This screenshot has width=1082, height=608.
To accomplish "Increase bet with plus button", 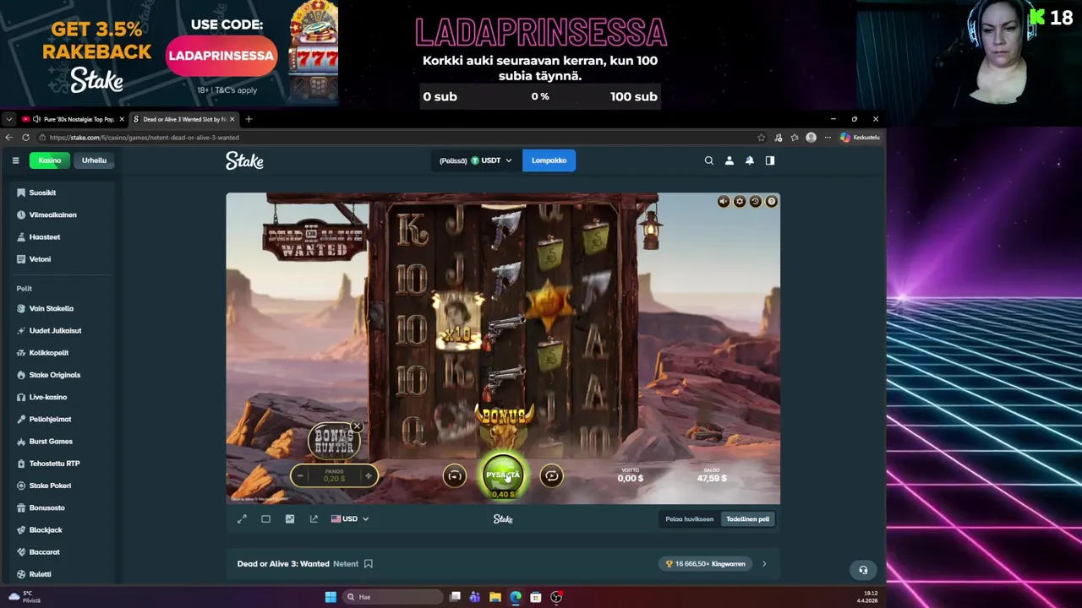I will [x=369, y=476].
